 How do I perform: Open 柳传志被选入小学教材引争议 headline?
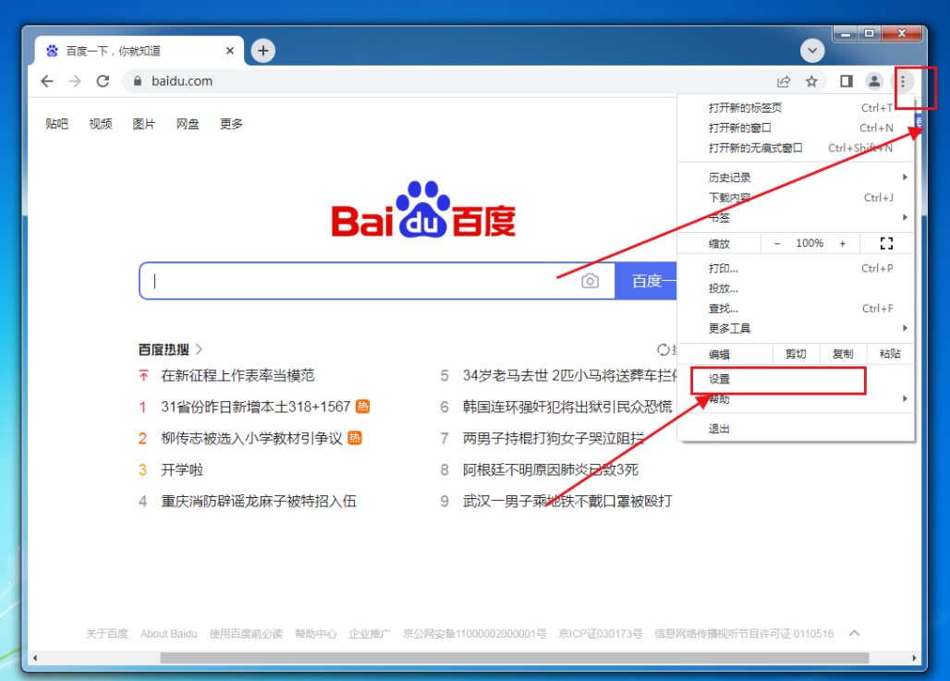(x=251, y=438)
